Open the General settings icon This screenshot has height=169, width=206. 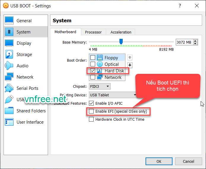click(x=9, y=21)
